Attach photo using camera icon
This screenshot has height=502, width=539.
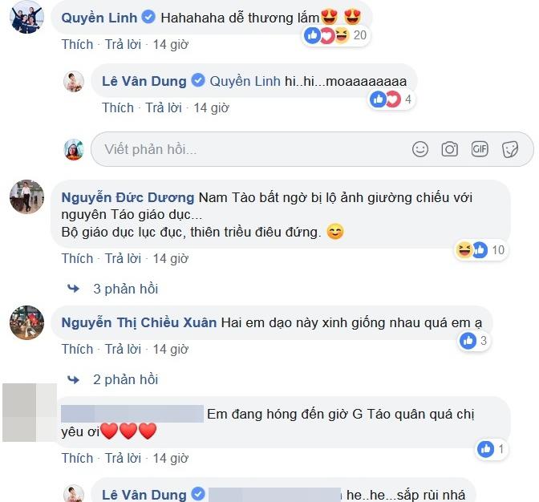point(450,149)
